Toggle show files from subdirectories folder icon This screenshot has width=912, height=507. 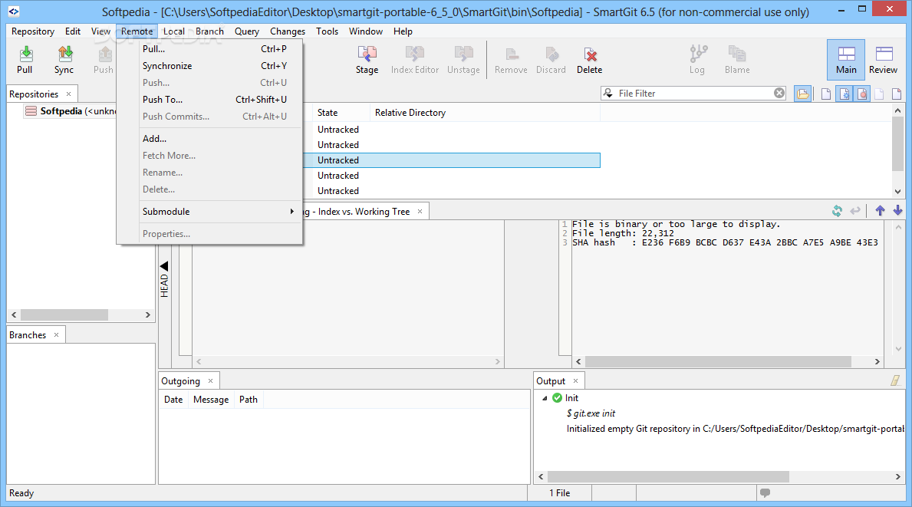click(x=802, y=94)
